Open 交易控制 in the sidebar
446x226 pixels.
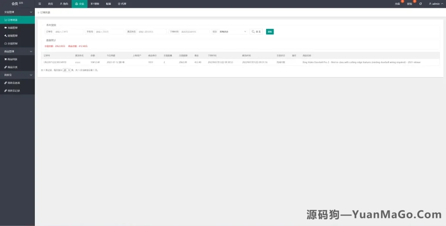tap(17, 44)
